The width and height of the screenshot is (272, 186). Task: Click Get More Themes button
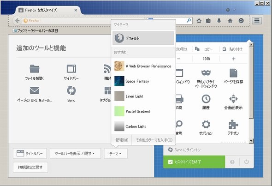pyautogui.click(x=154, y=140)
